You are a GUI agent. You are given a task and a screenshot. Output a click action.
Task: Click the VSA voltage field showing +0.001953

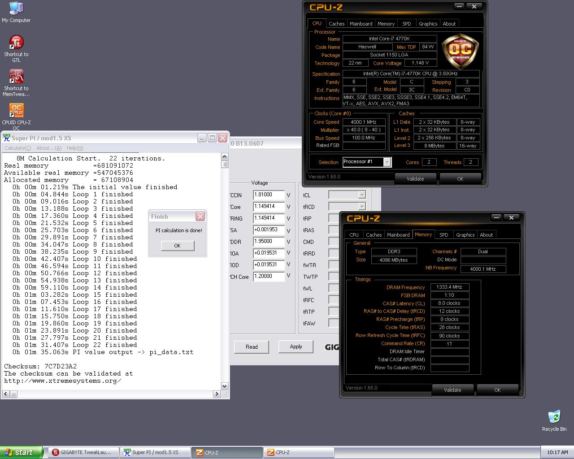pos(269,230)
